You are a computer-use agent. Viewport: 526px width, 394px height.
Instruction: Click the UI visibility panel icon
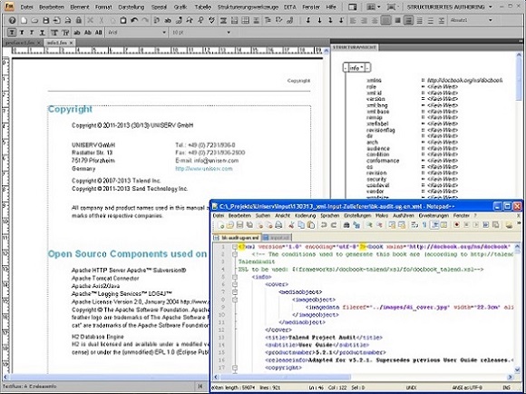(353, 6)
